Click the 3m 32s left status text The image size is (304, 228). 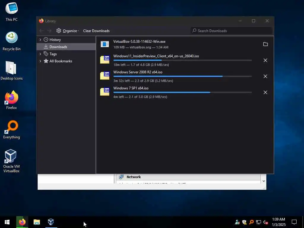click(x=143, y=81)
